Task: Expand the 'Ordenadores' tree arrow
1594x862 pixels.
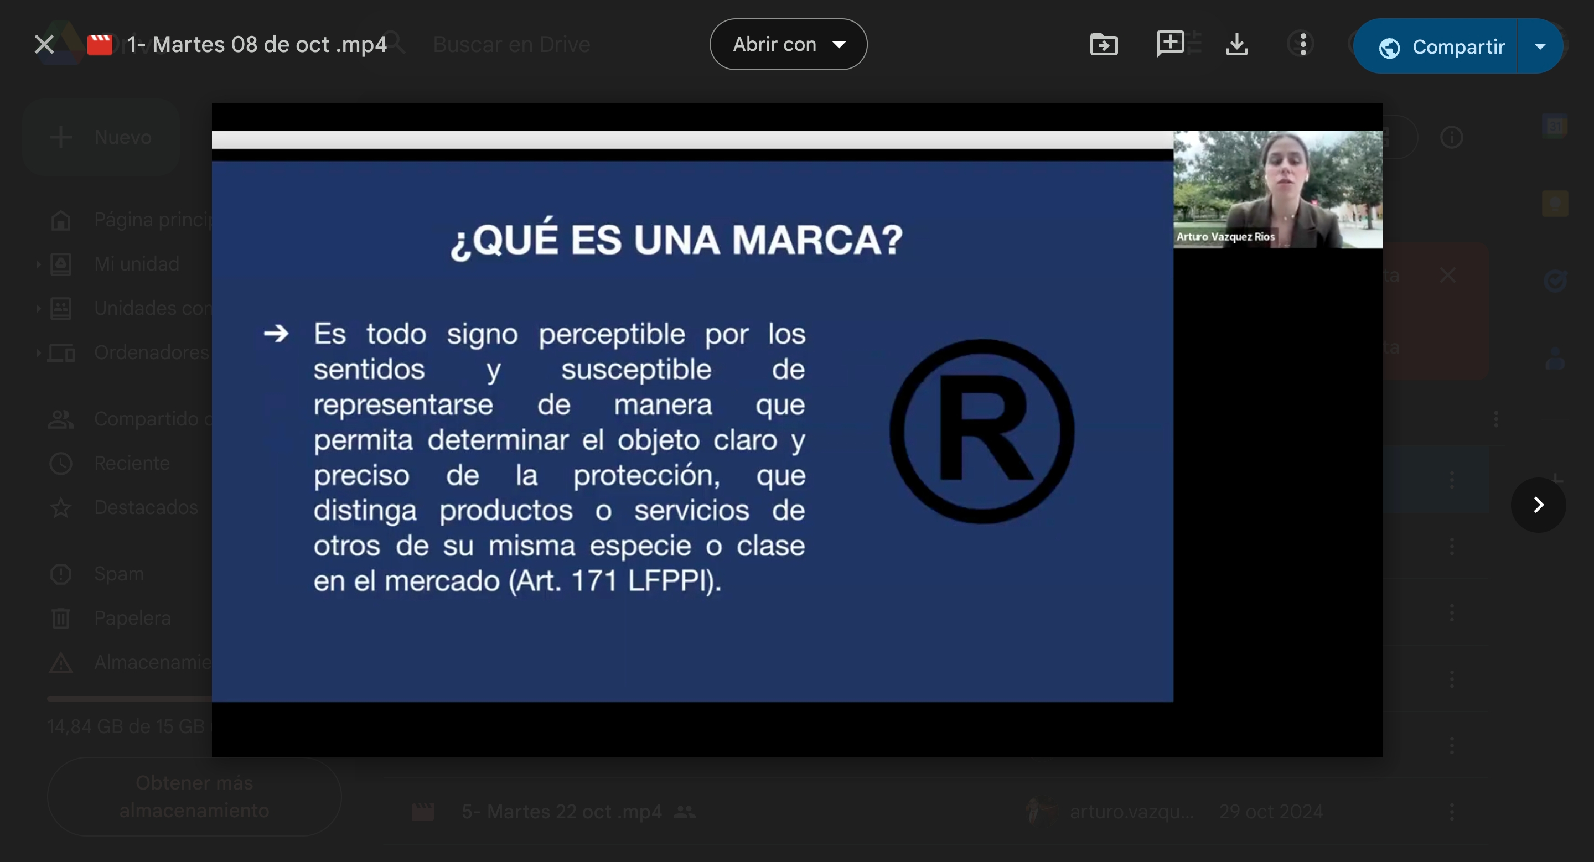Action: click(x=38, y=352)
